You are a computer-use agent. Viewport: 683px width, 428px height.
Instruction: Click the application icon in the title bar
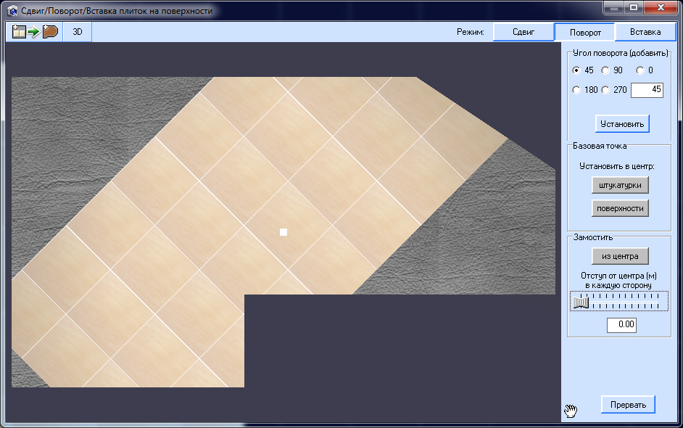click(x=12, y=12)
